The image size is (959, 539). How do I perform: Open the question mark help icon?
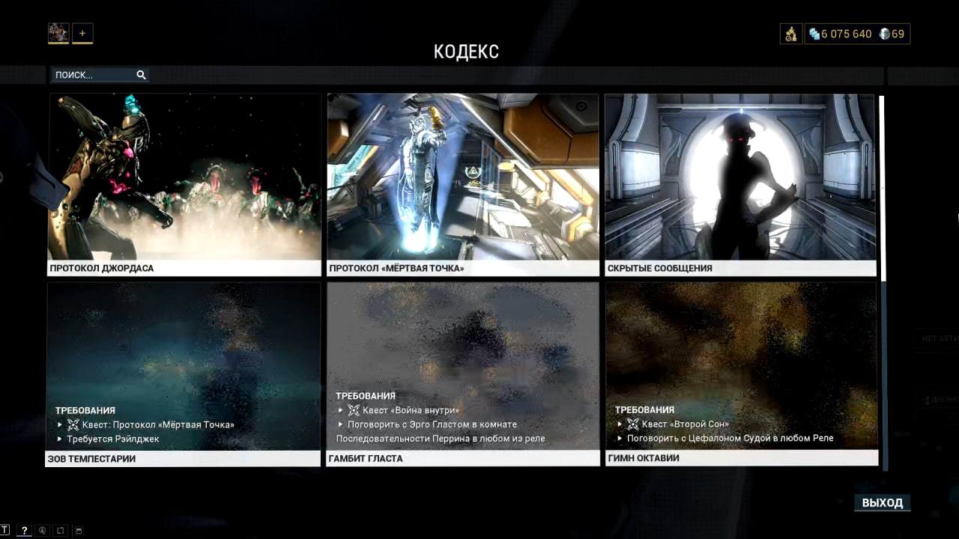tap(24, 530)
